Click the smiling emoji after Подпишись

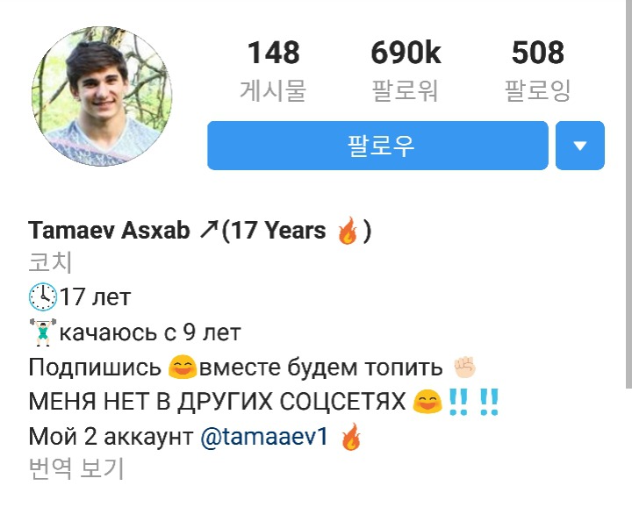tap(183, 367)
